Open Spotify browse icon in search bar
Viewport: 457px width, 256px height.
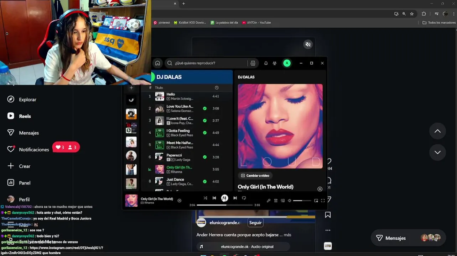(x=253, y=63)
